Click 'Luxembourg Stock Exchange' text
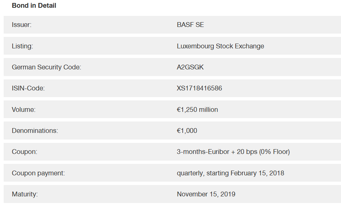341x206 pixels. [x=220, y=46]
